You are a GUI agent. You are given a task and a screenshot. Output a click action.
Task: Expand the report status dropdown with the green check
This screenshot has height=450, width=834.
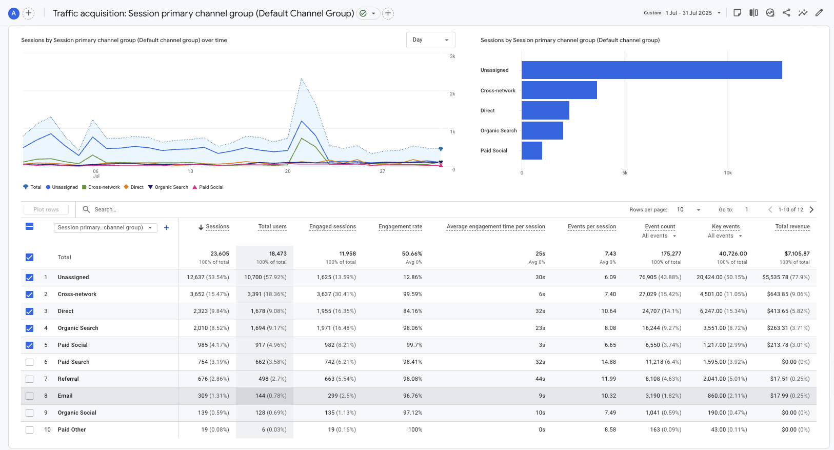click(x=368, y=13)
